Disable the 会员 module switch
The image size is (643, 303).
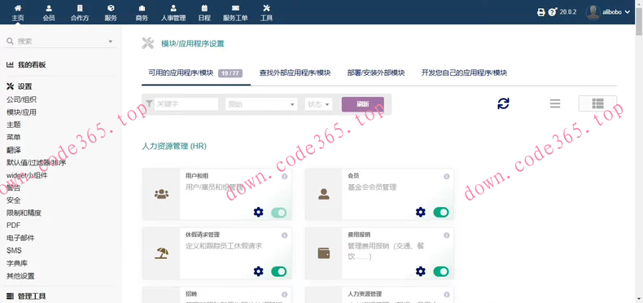(441, 213)
